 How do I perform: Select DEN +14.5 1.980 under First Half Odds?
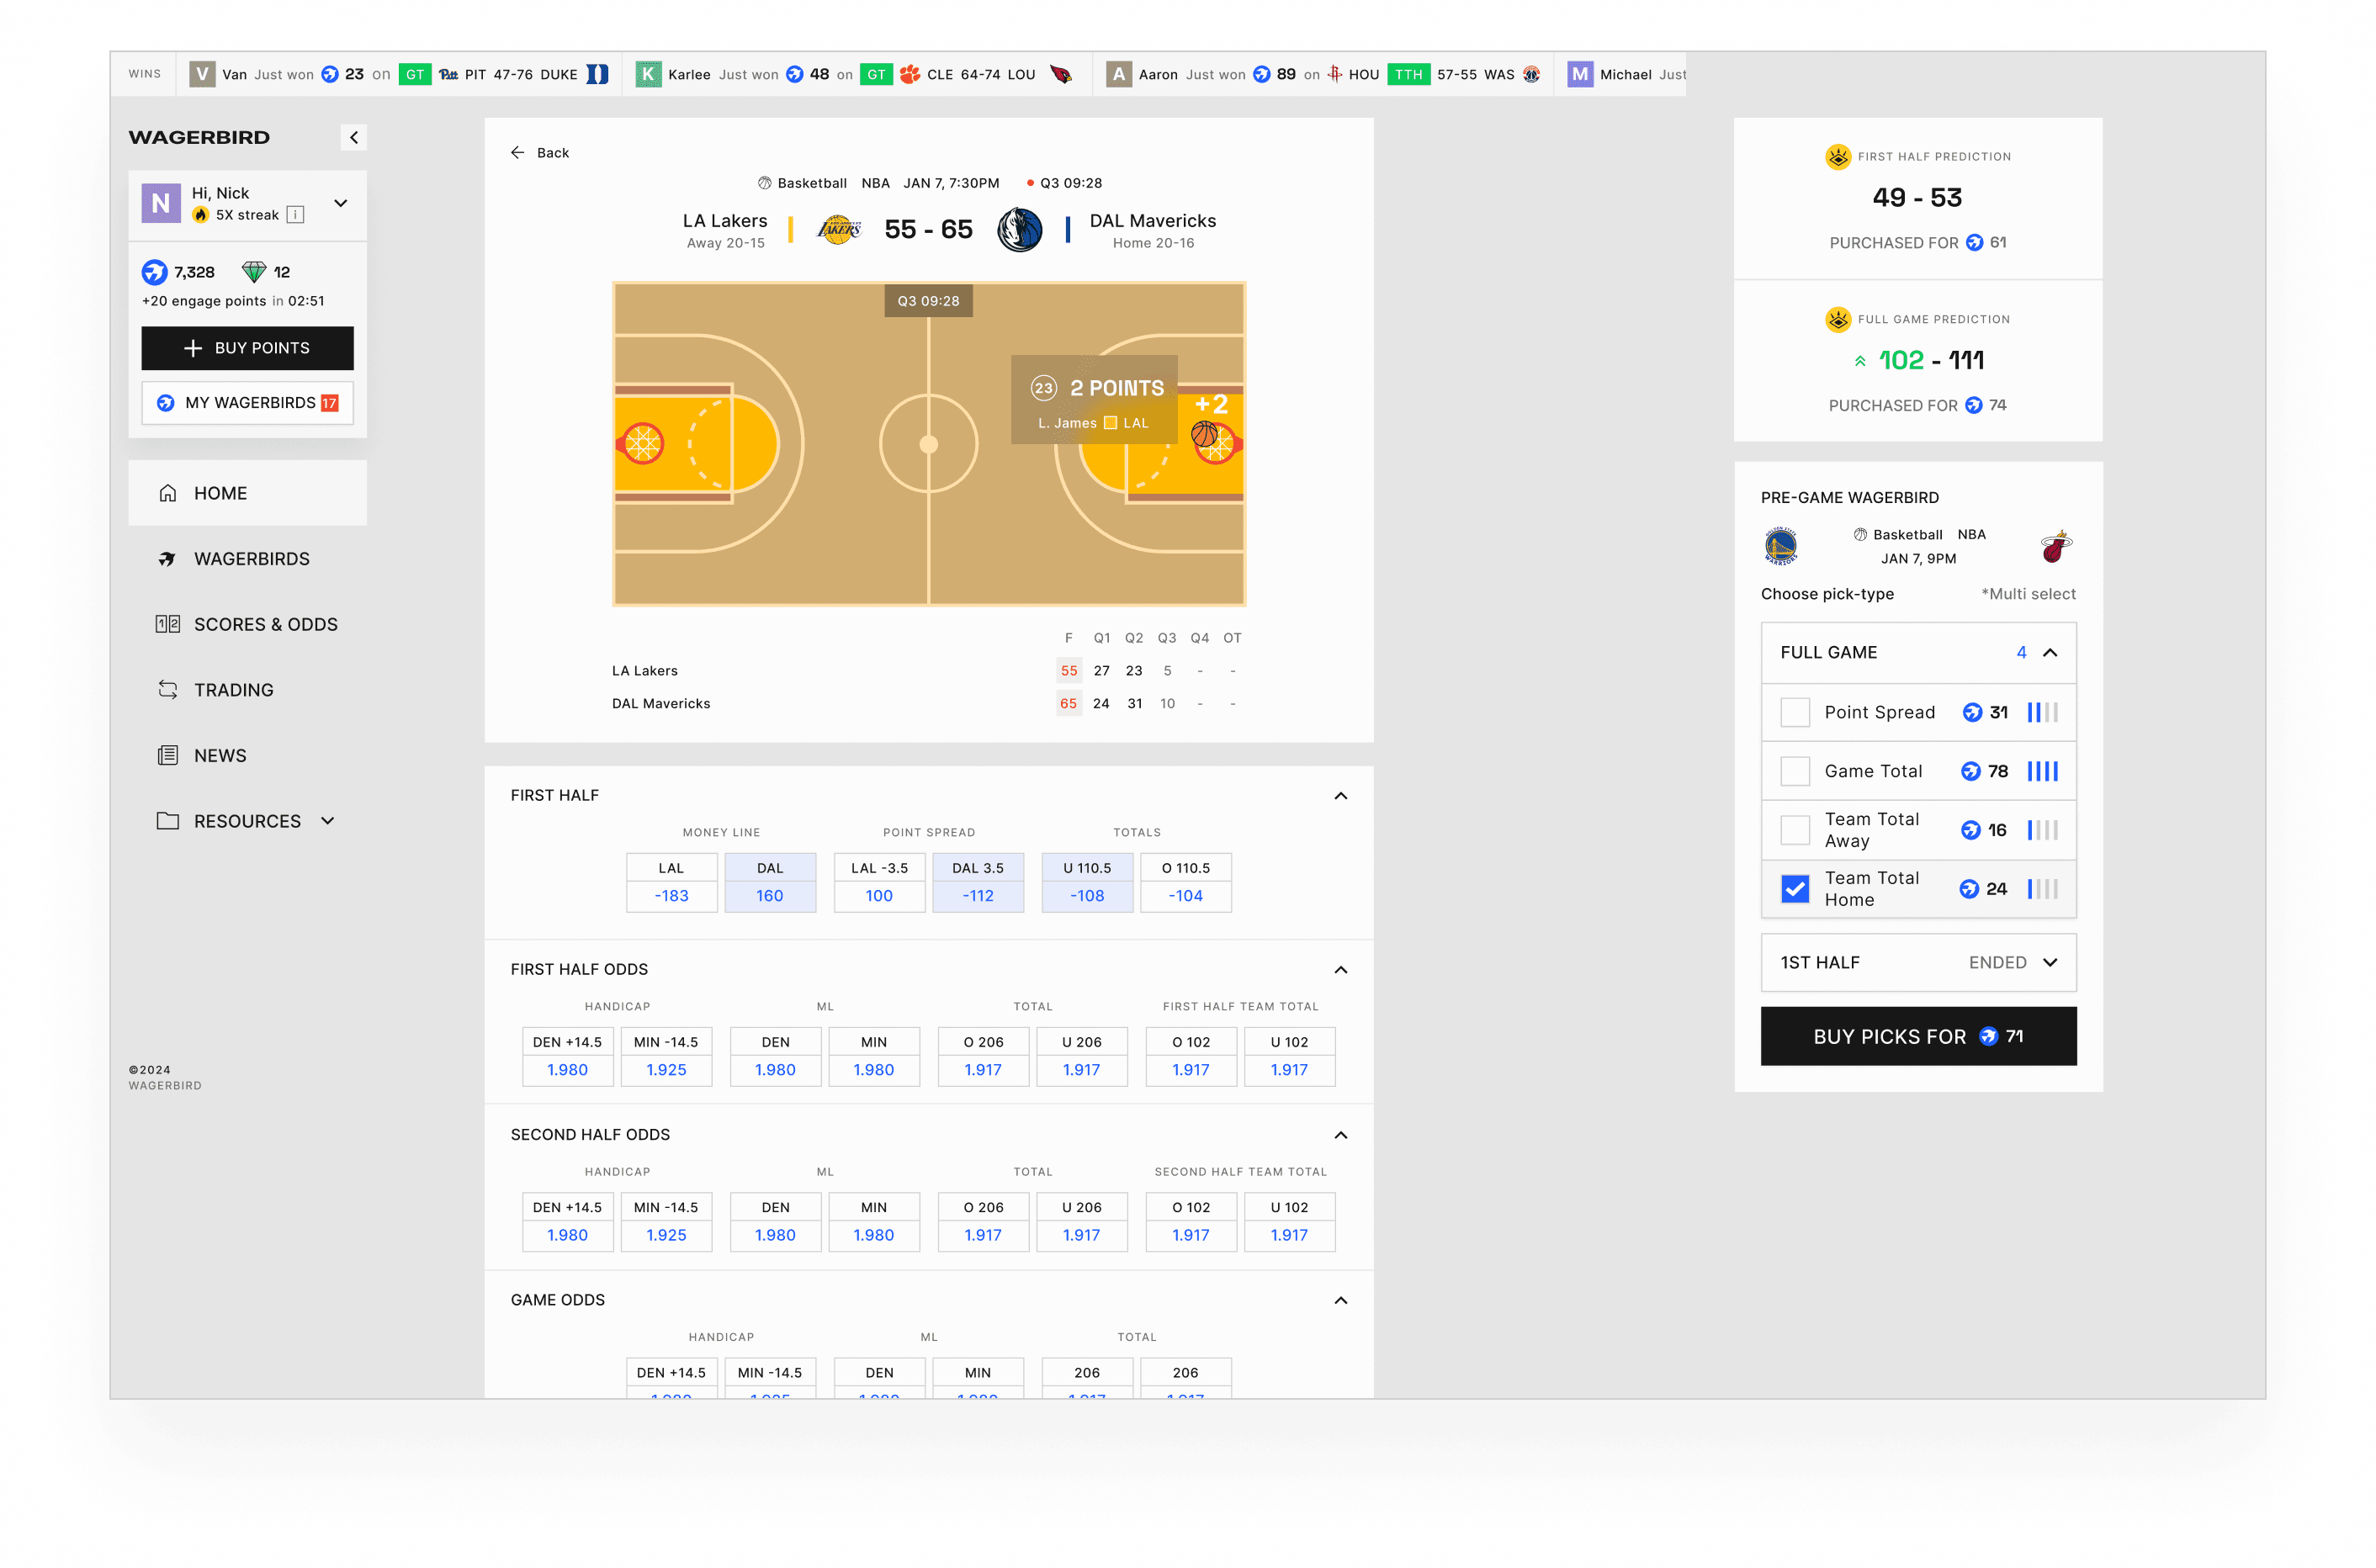(x=567, y=1056)
